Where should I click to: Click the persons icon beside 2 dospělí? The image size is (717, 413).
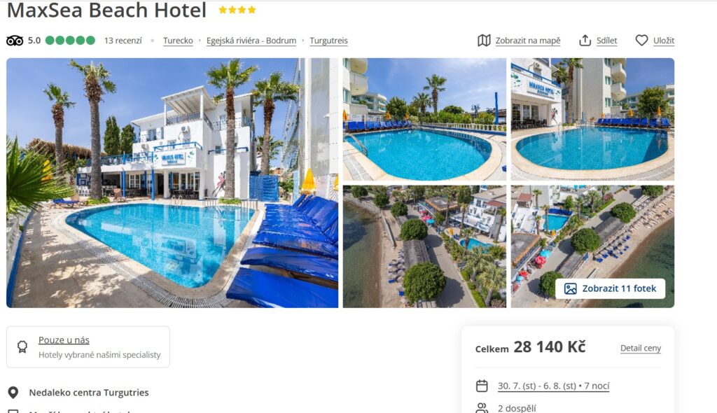(482, 408)
